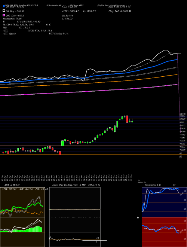Click the blue 20 Day legend swatch
Image resolution: width=187 pixels, height=247 pixels.
tap(4, 6)
